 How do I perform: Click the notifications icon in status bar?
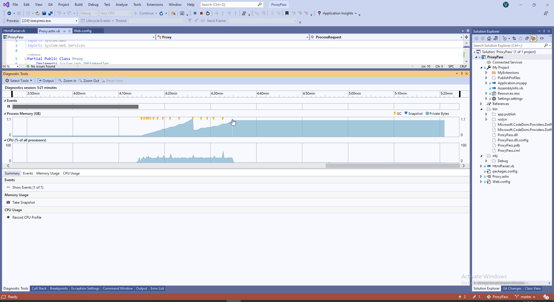click(546, 297)
